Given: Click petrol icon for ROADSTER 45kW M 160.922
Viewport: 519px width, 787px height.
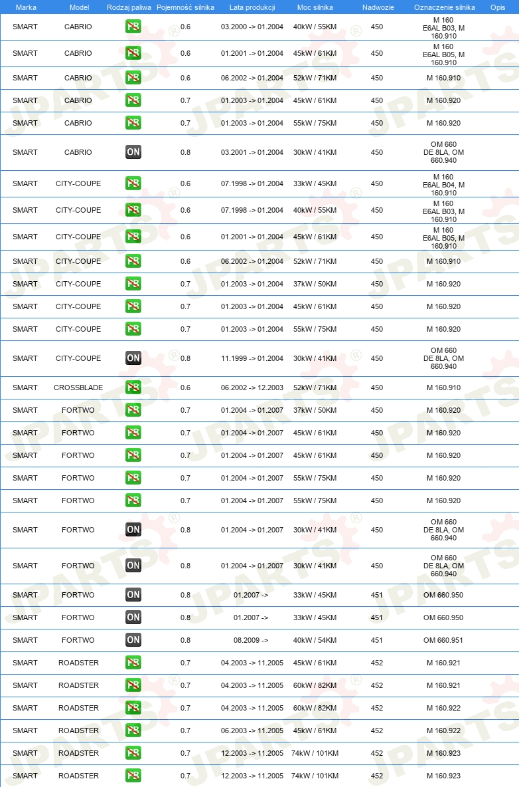Looking at the screenshot, I should (x=133, y=731).
